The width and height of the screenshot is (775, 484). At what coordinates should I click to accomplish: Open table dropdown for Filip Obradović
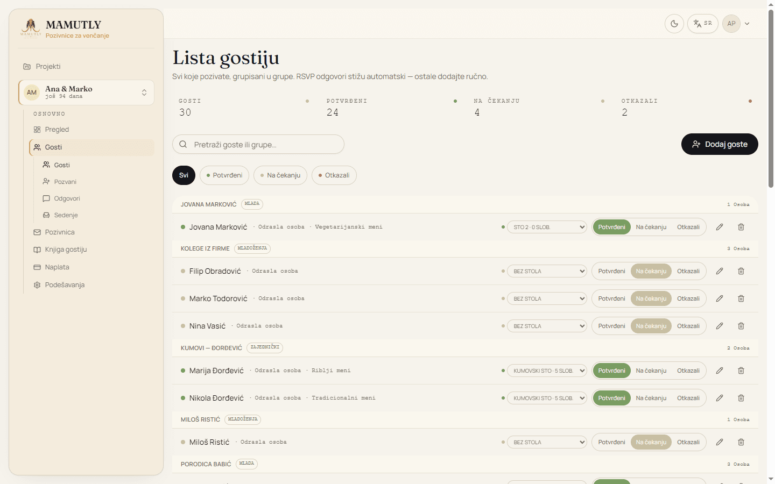(547, 271)
